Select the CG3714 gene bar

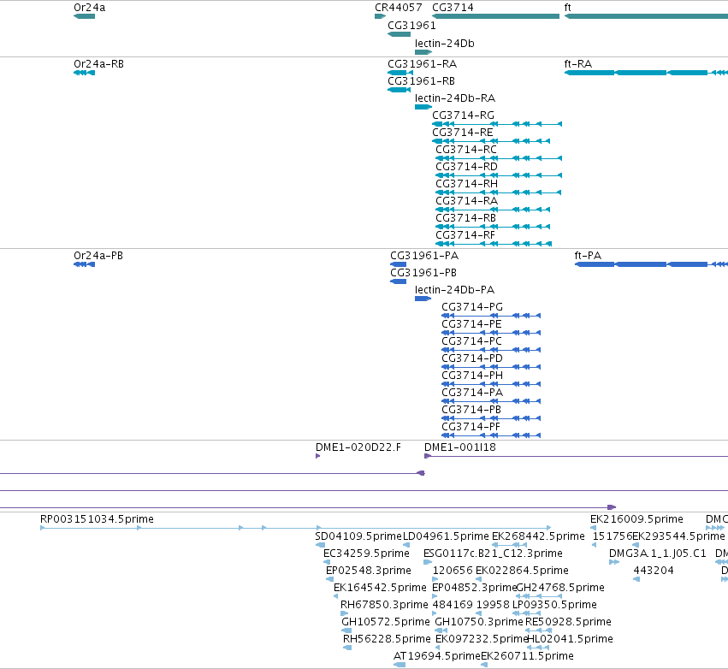[495, 17]
